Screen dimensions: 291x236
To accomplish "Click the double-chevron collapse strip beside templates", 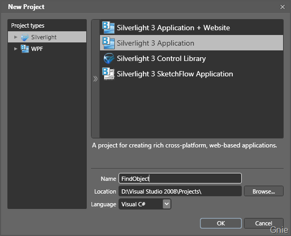I will point(95,79).
